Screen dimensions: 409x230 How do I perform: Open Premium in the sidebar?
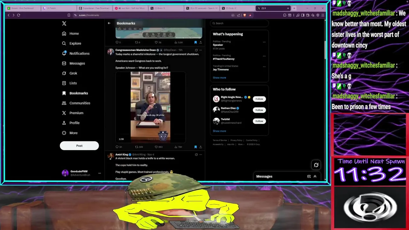[73, 113]
